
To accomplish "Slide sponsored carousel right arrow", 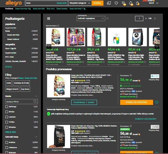I will click(x=157, y=47).
